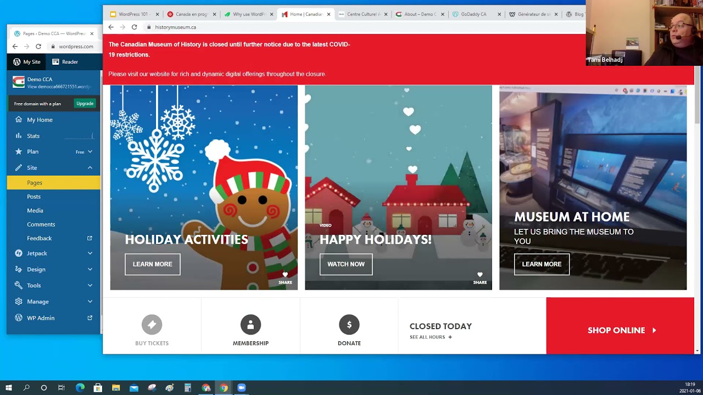Switch to the Canada en progr tab
703x395 pixels.
pos(191,14)
